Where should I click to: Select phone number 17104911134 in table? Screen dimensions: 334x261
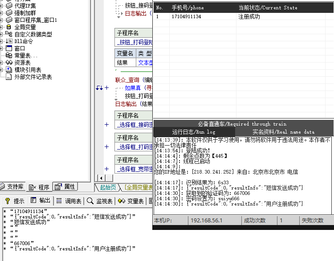click(186, 16)
